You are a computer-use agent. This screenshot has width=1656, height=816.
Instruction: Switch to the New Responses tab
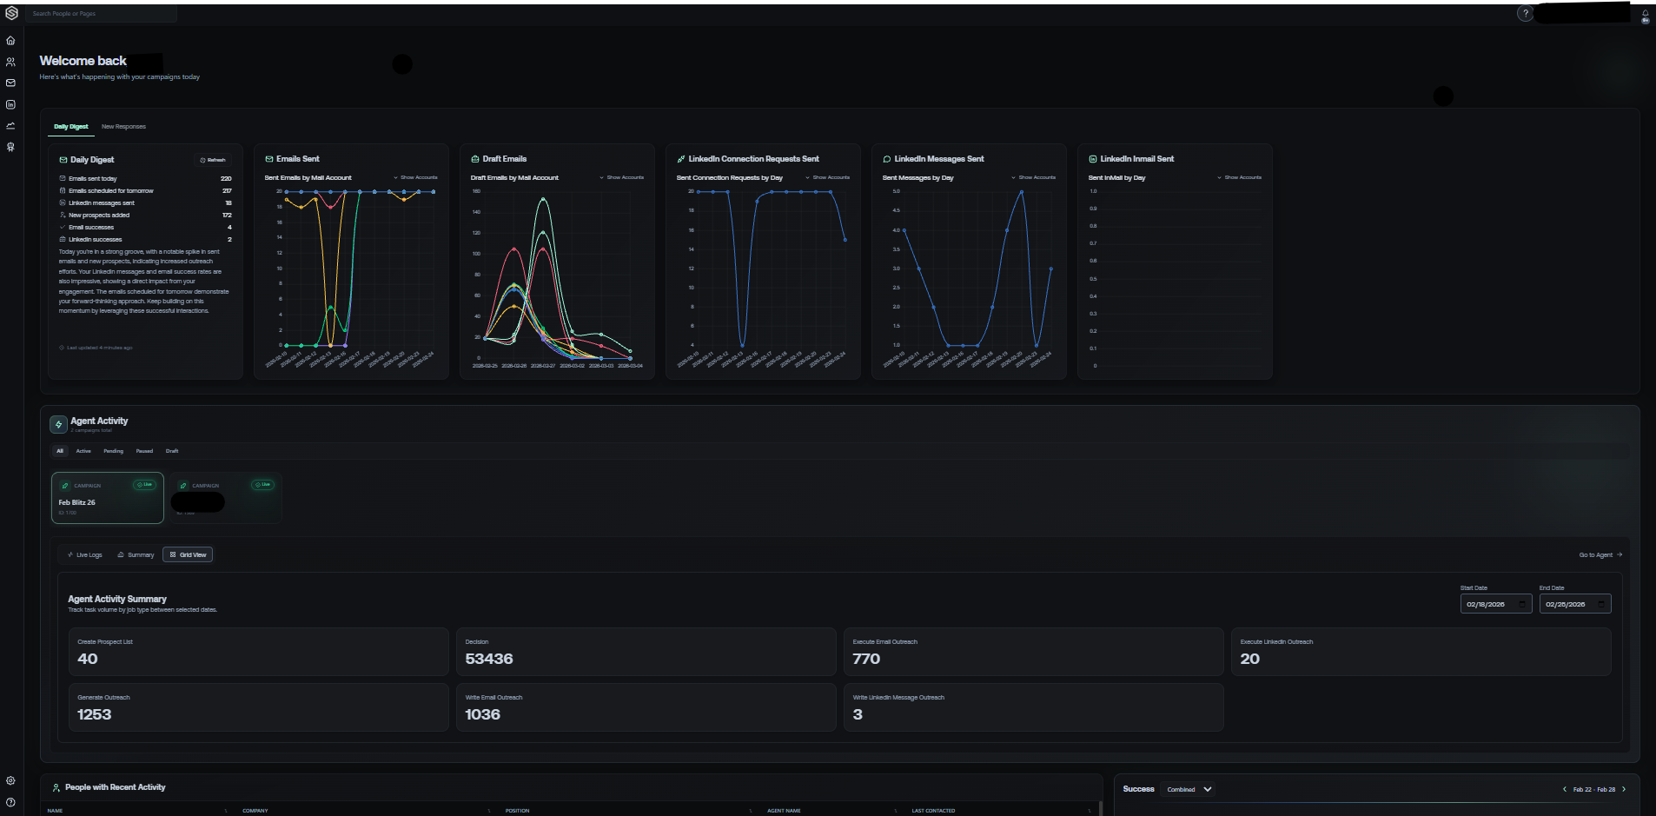pyautogui.click(x=123, y=127)
